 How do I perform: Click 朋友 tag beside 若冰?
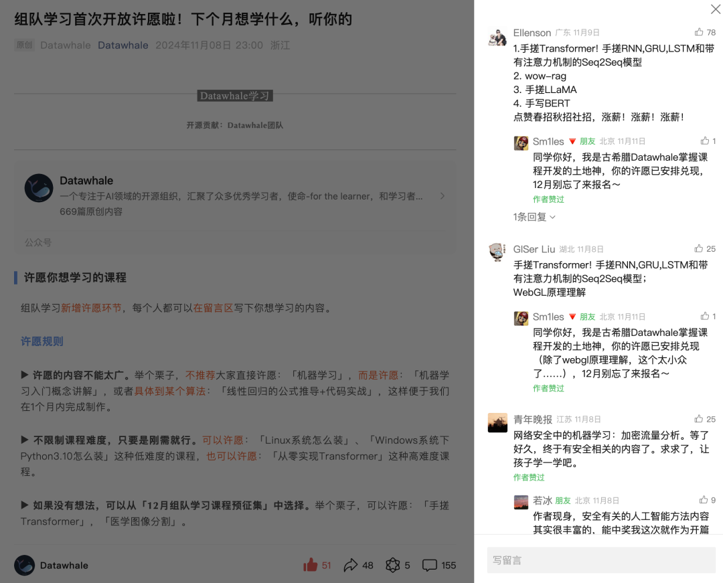tap(563, 501)
